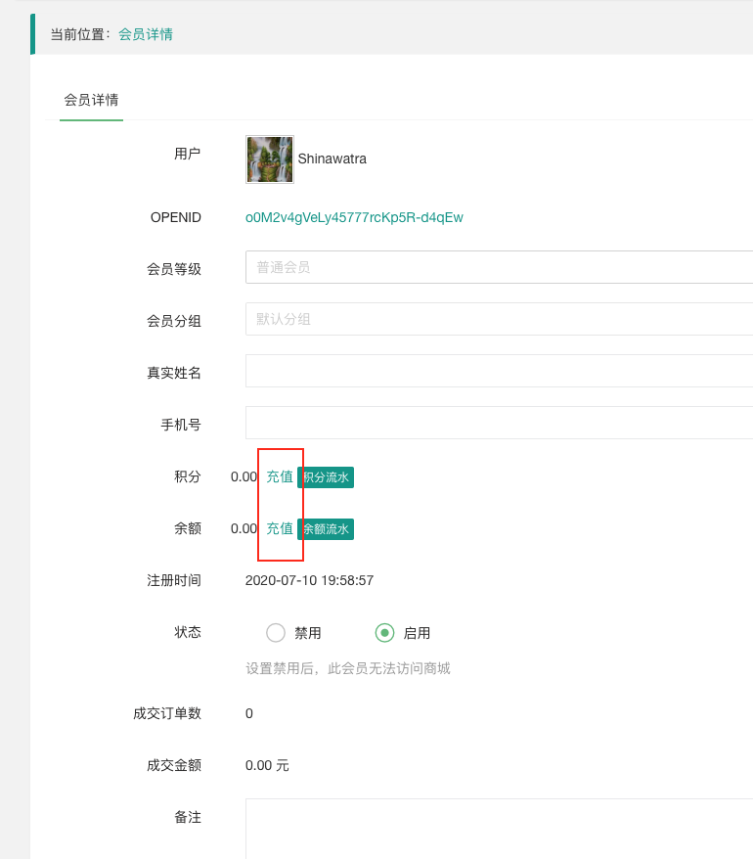Click the 成交金额 value 0.00 元
753x859 pixels.
coord(267,765)
